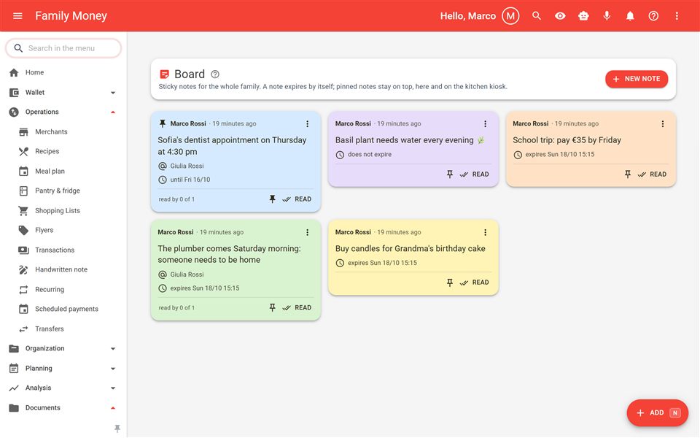Open the notifications bell
This screenshot has width=700, height=438.
coord(630,16)
